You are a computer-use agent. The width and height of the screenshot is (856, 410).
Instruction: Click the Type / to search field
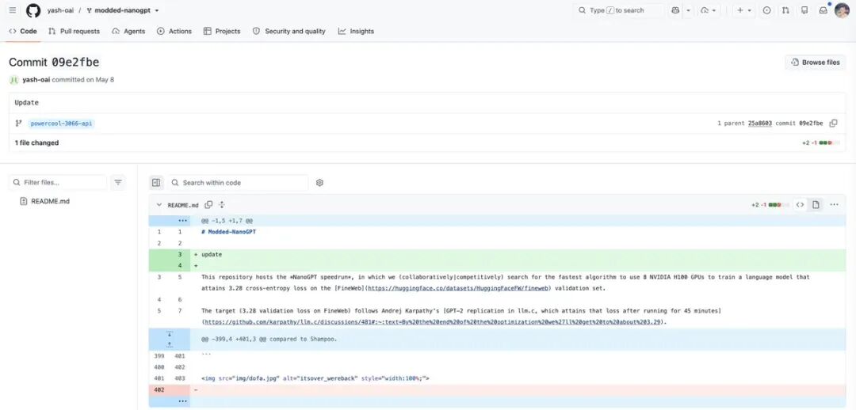pyautogui.click(x=618, y=10)
